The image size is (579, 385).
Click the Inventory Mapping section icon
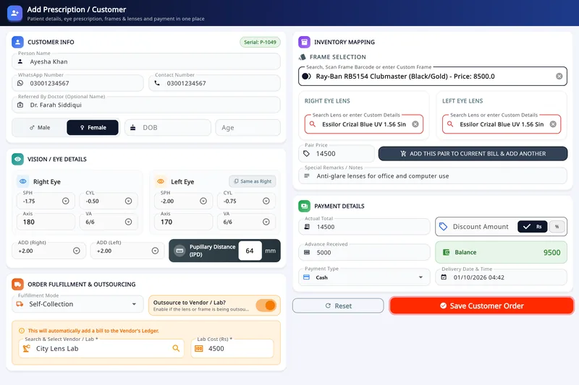coord(304,42)
